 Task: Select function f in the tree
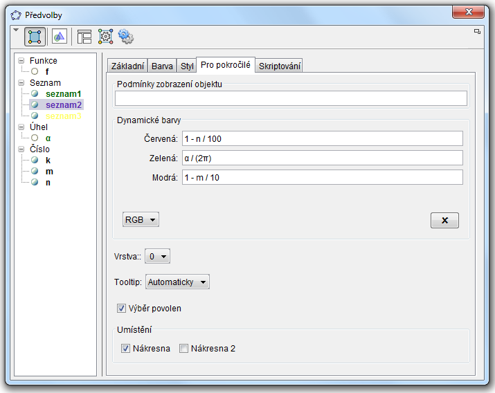[47, 71]
